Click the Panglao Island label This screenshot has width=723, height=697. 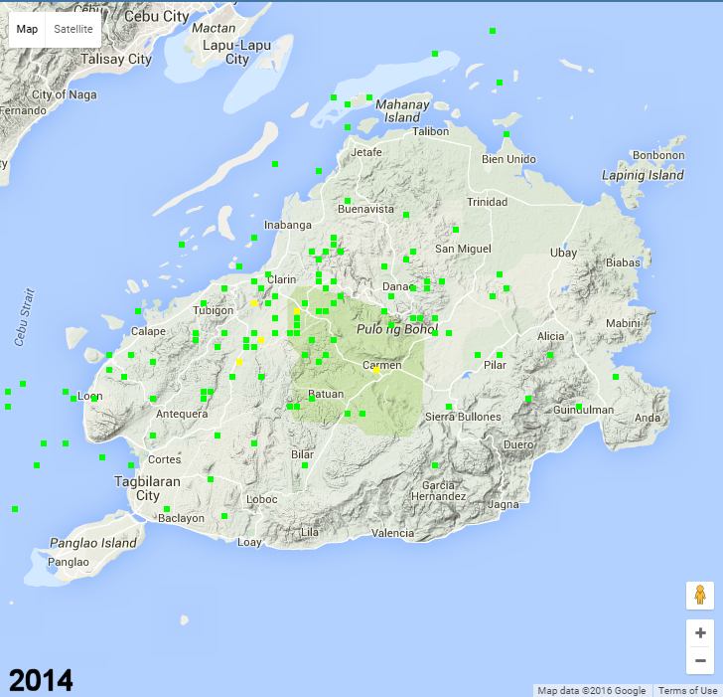coord(92,543)
